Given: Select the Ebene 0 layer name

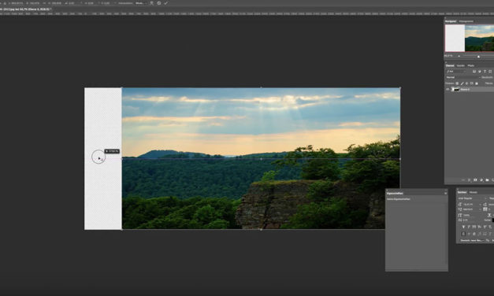Looking at the screenshot, I should click(465, 90).
